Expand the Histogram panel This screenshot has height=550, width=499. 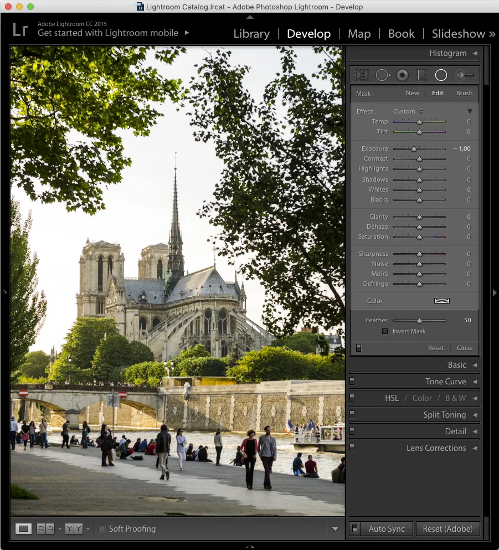[475, 53]
